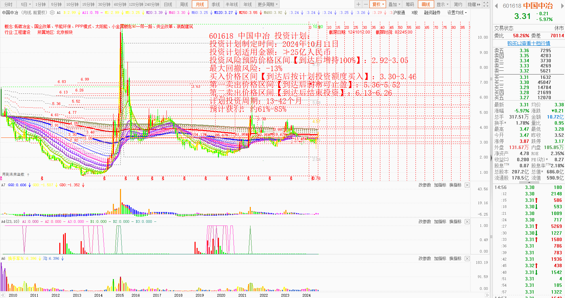Go back using arrow beside 601618 title
Viewport: 565px width, 298px height.
497,6
